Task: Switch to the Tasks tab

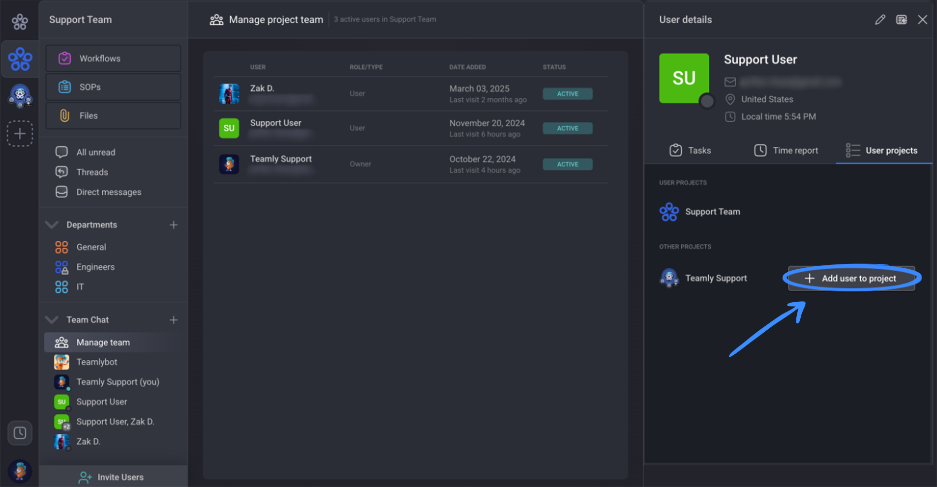Action: [x=690, y=150]
